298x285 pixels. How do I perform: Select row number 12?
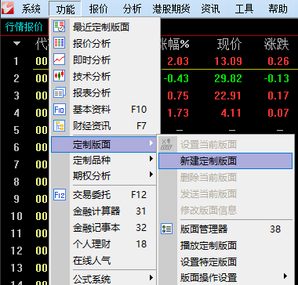pyautogui.click(x=16, y=251)
